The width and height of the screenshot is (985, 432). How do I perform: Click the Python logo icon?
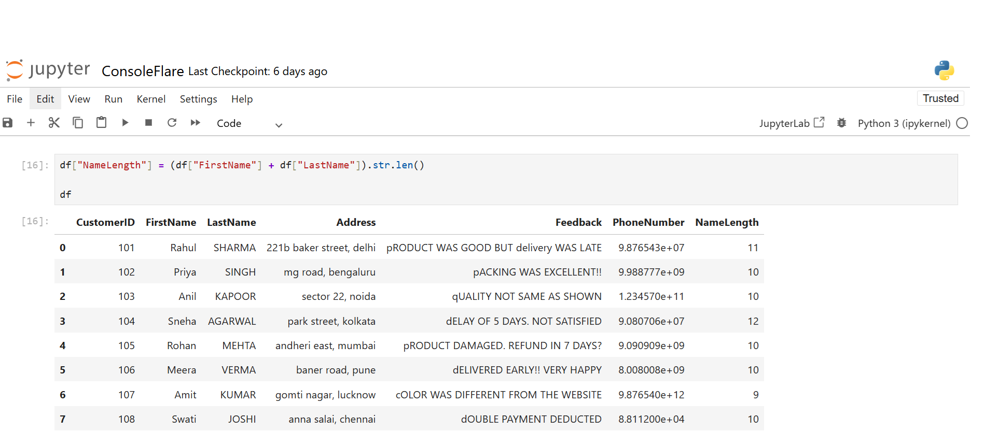coord(944,70)
